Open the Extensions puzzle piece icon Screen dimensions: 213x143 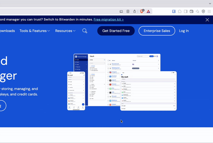tap(180, 11)
